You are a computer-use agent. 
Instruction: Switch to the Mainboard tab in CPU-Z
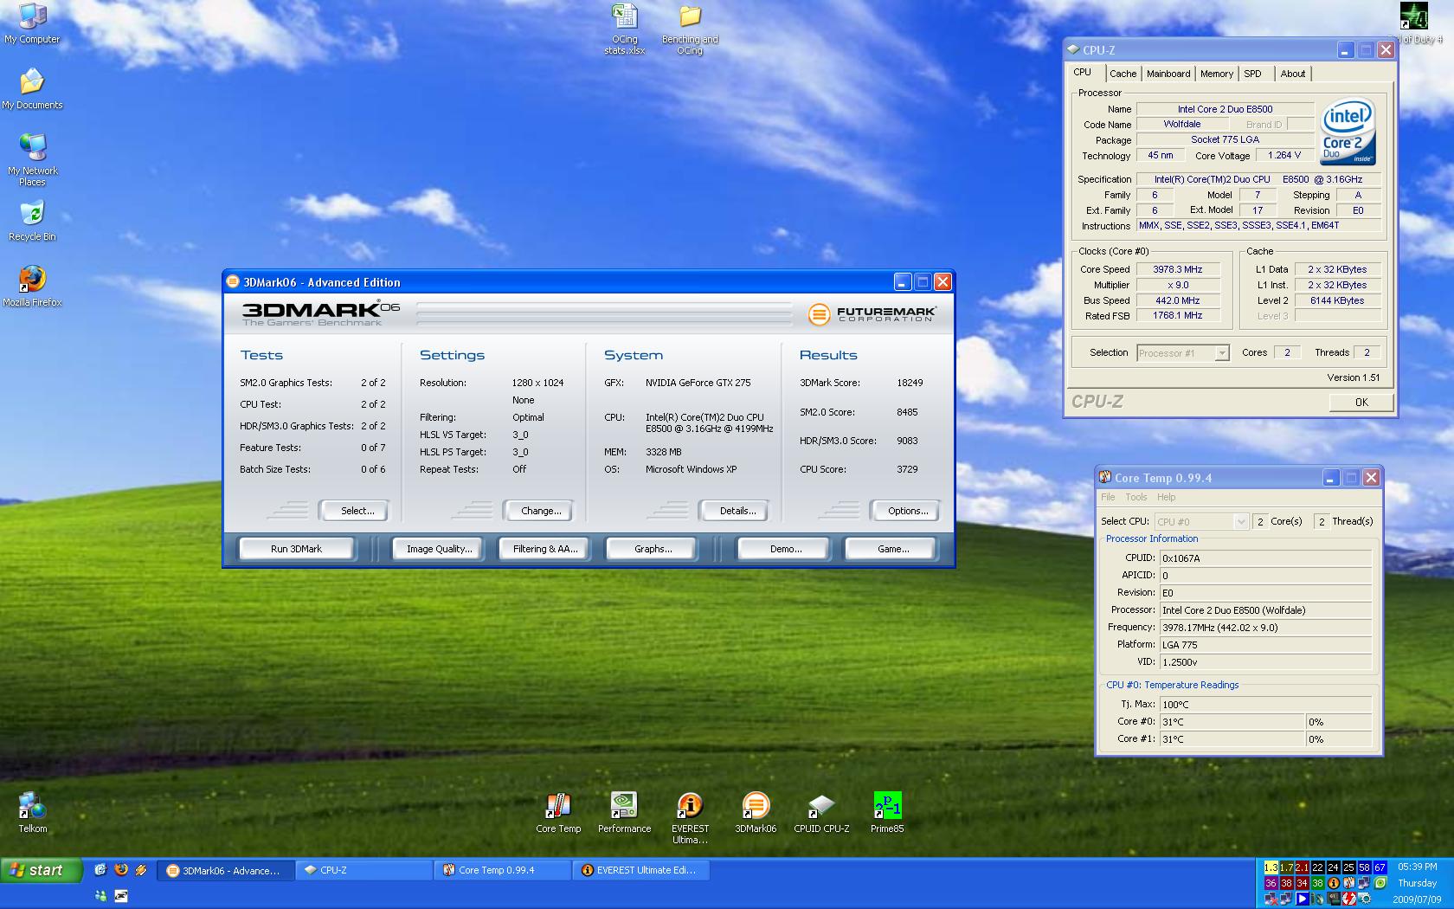(x=1168, y=74)
